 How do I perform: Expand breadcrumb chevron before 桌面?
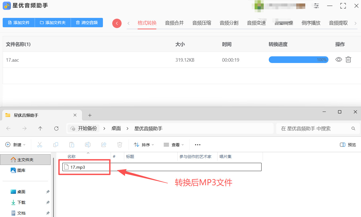pyautogui.click(x=105, y=128)
